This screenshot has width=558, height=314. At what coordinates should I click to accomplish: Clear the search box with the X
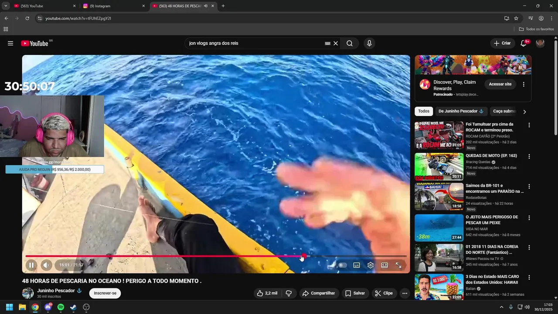pyautogui.click(x=336, y=43)
